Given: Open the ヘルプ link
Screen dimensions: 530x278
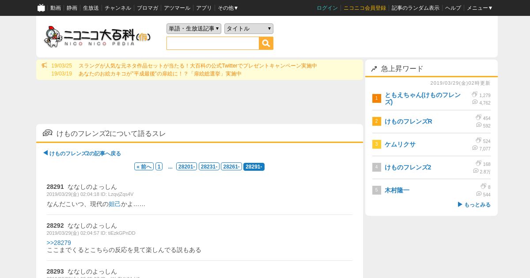Looking at the screenshot, I should pyautogui.click(x=453, y=8).
